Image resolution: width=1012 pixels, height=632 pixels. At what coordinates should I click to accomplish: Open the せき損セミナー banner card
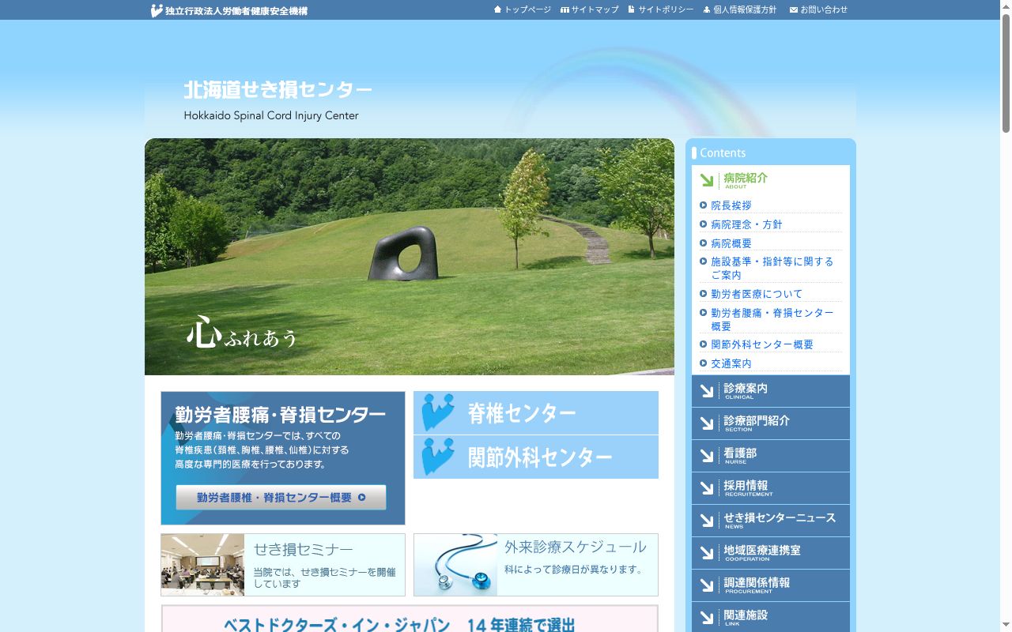[x=283, y=565]
